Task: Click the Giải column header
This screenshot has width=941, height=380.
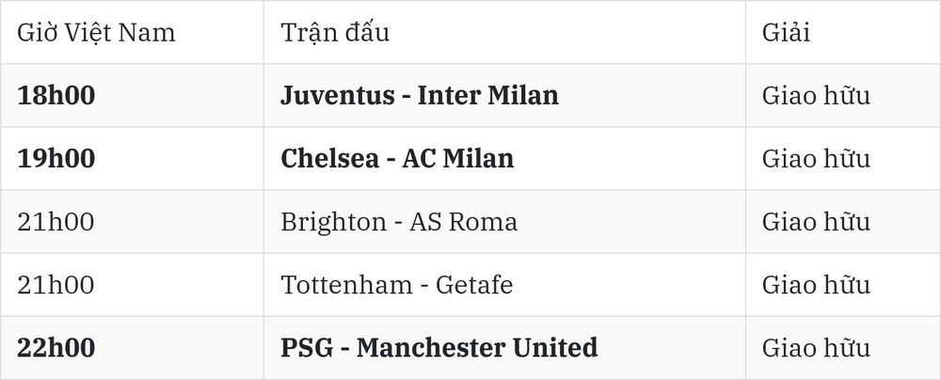Action: click(786, 32)
